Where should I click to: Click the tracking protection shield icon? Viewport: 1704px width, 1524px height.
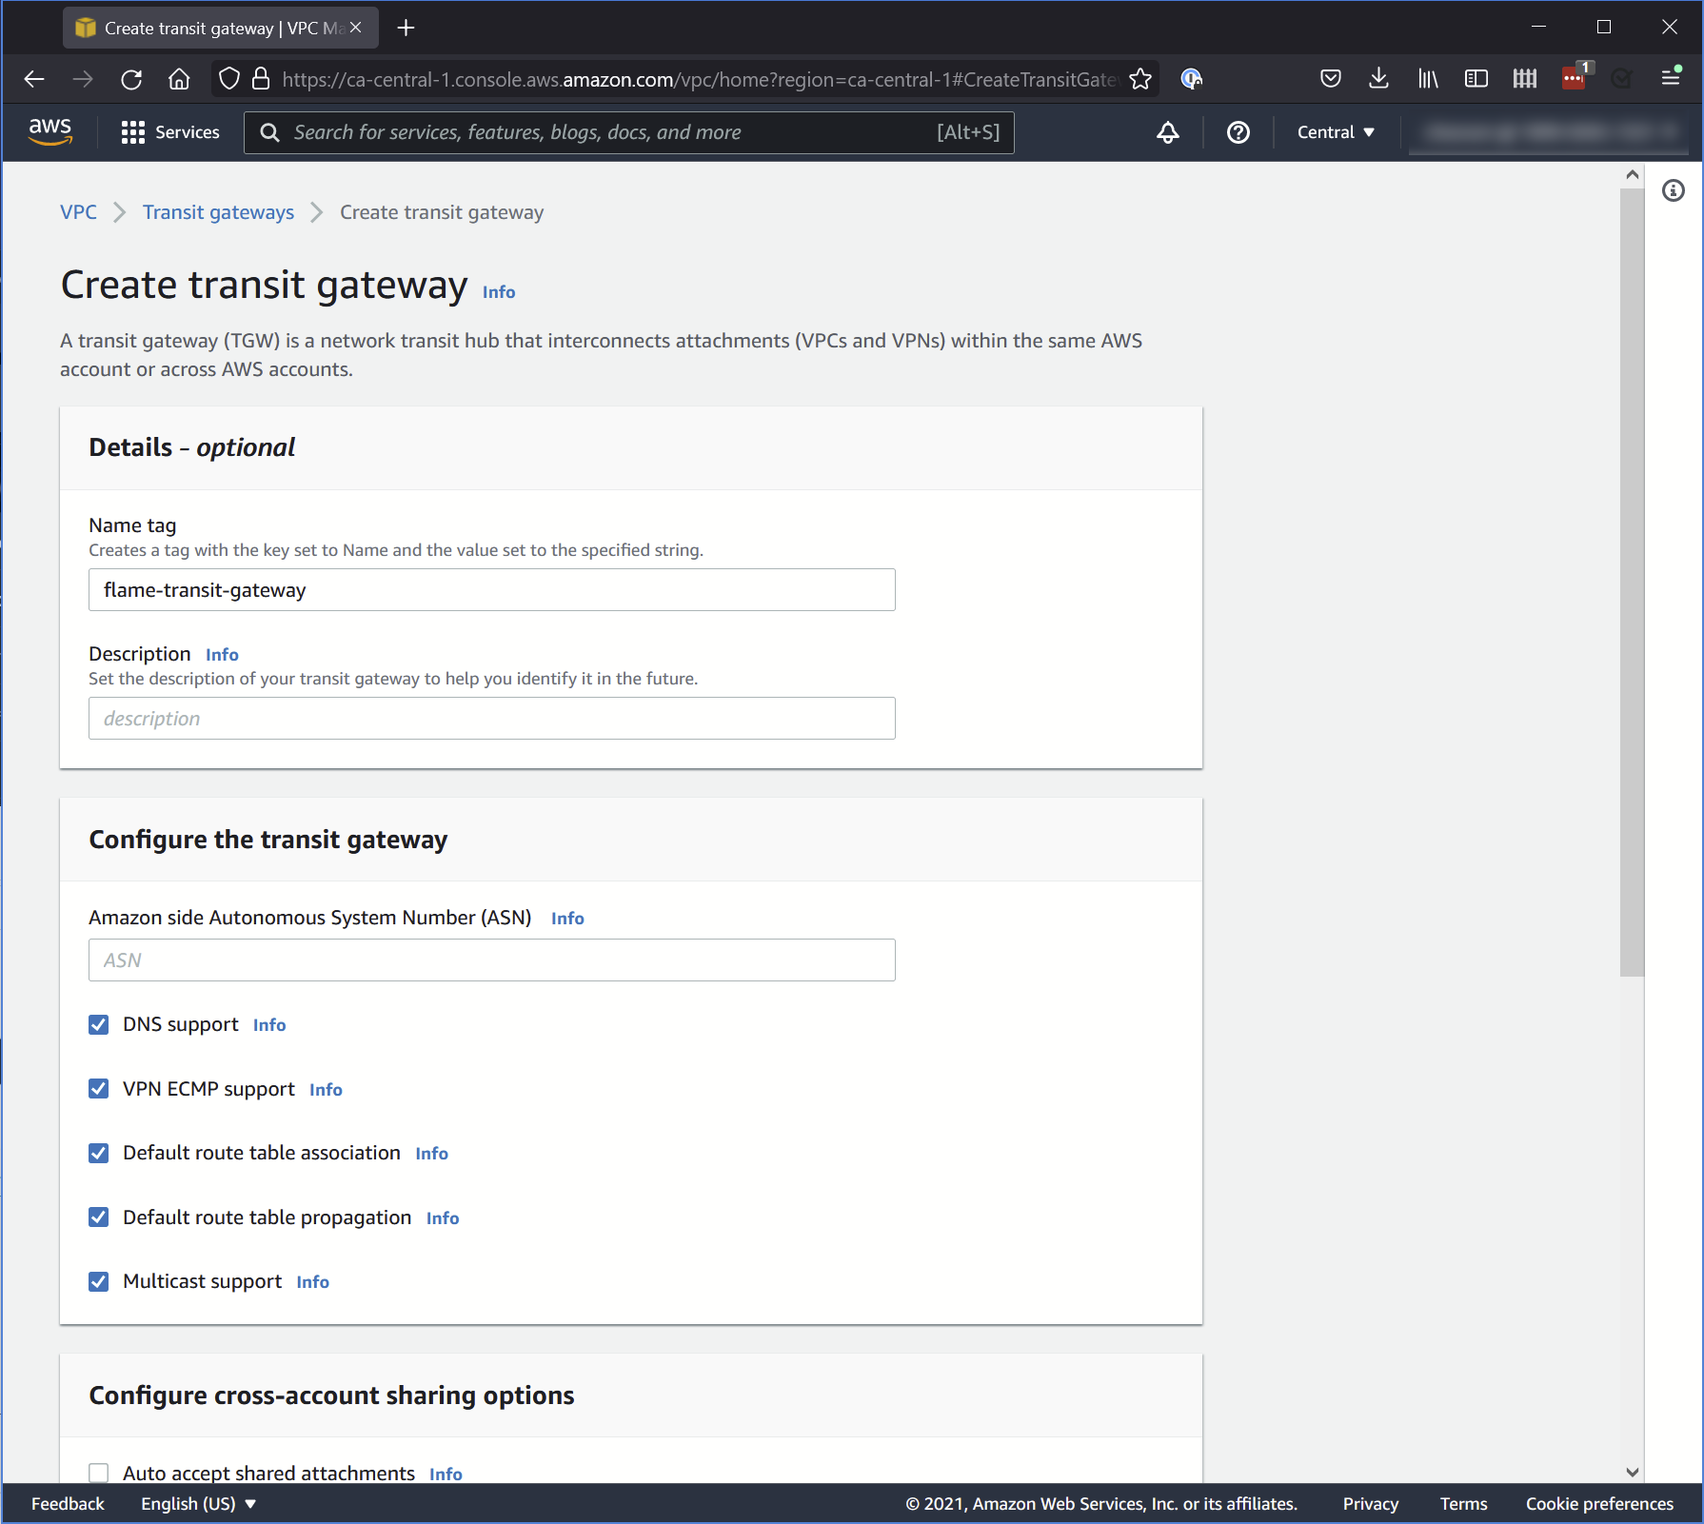point(228,79)
